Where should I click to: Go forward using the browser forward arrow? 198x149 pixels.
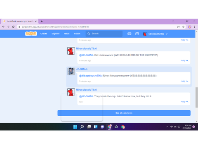tap(8, 27)
